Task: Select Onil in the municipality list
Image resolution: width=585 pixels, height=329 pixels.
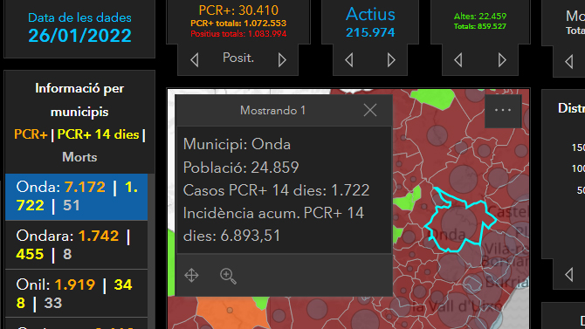Action: click(x=77, y=293)
